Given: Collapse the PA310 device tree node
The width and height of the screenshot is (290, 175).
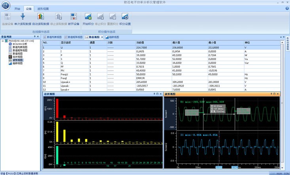Looking at the screenshot, I should point(2,41).
